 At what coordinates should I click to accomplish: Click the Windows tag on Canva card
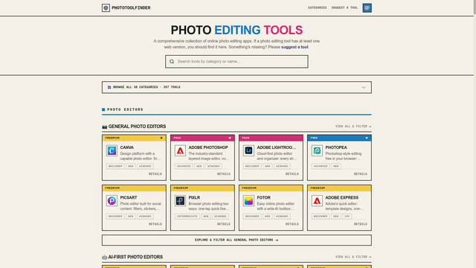[145, 166]
